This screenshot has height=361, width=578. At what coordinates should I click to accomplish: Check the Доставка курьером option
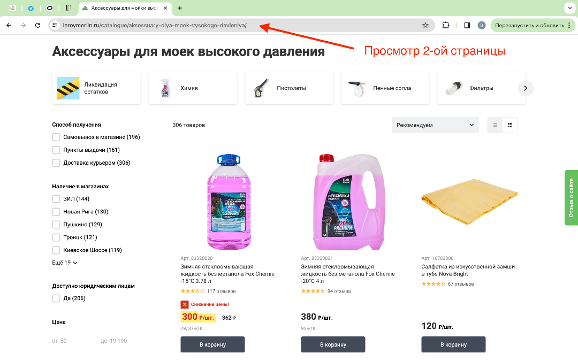tap(56, 163)
